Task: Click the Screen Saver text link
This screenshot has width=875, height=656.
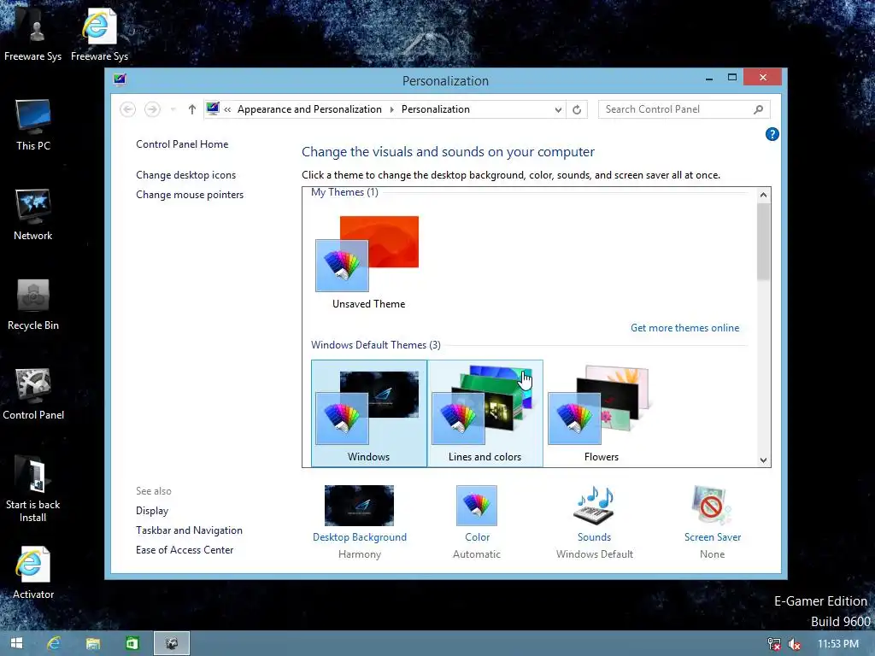Action: tap(713, 537)
